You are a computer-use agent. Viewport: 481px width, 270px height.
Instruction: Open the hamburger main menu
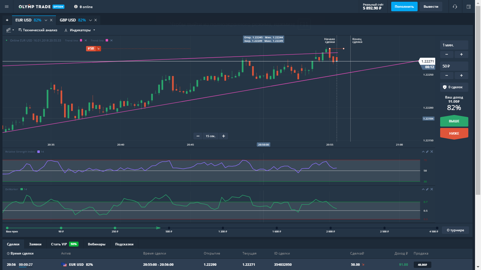pos(6,7)
